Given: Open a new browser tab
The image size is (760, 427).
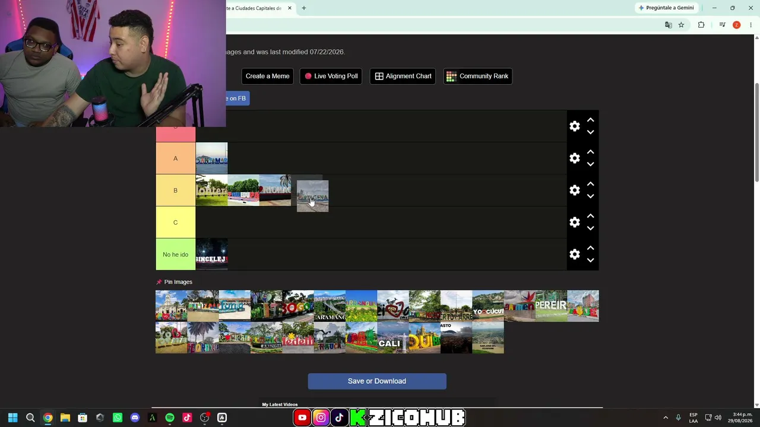Looking at the screenshot, I should pyautogui.click(x=304, y=8).
